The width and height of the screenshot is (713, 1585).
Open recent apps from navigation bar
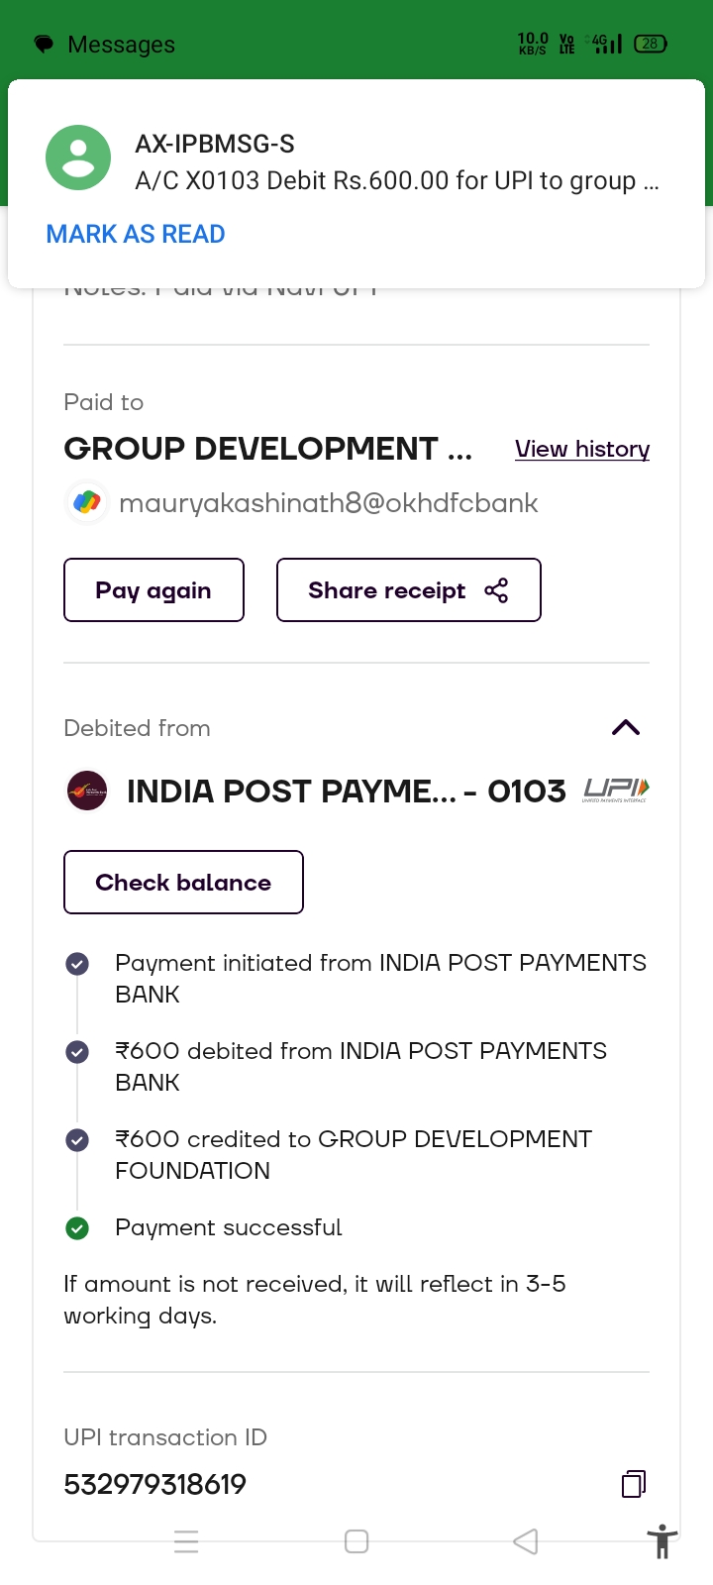tap(186, 1541)
